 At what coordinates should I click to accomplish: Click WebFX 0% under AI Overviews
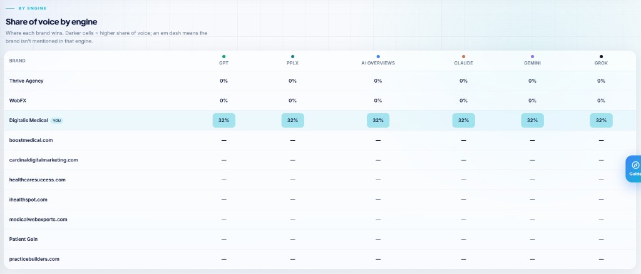pyautogui.click(x=378, y=101)
